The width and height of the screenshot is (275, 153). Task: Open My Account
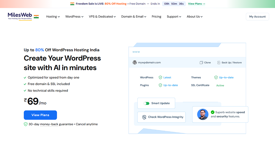click(257, 17)
